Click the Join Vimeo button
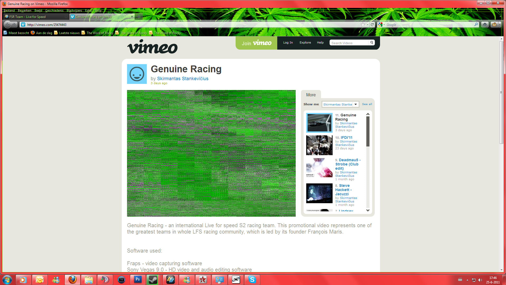The width and height of the screenshot is (506, 285). click(x=256, y=43)
